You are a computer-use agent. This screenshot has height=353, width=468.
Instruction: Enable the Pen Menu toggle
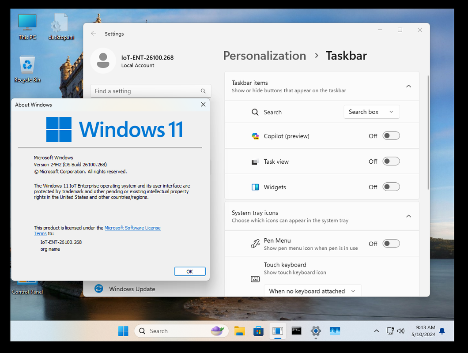(x=391, y=244)
